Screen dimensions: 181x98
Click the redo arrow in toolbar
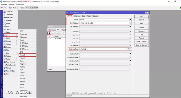pos(5,8)
